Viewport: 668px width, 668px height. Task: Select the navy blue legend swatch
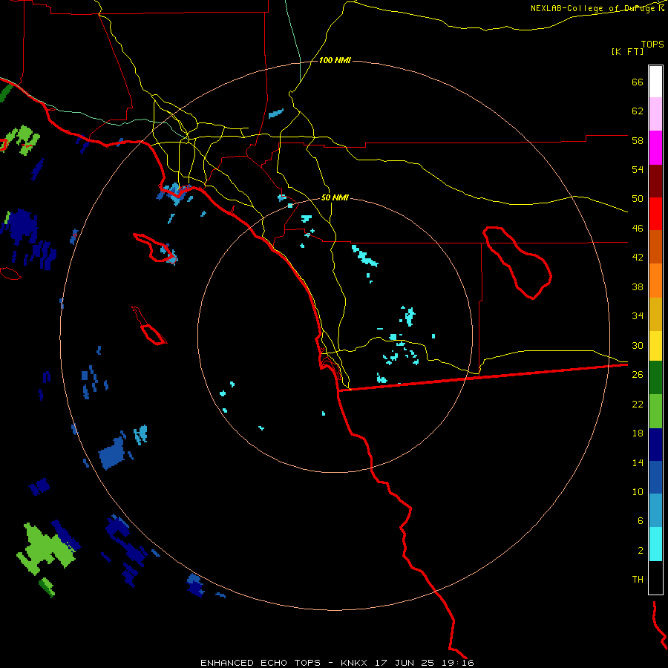(655, 445)
